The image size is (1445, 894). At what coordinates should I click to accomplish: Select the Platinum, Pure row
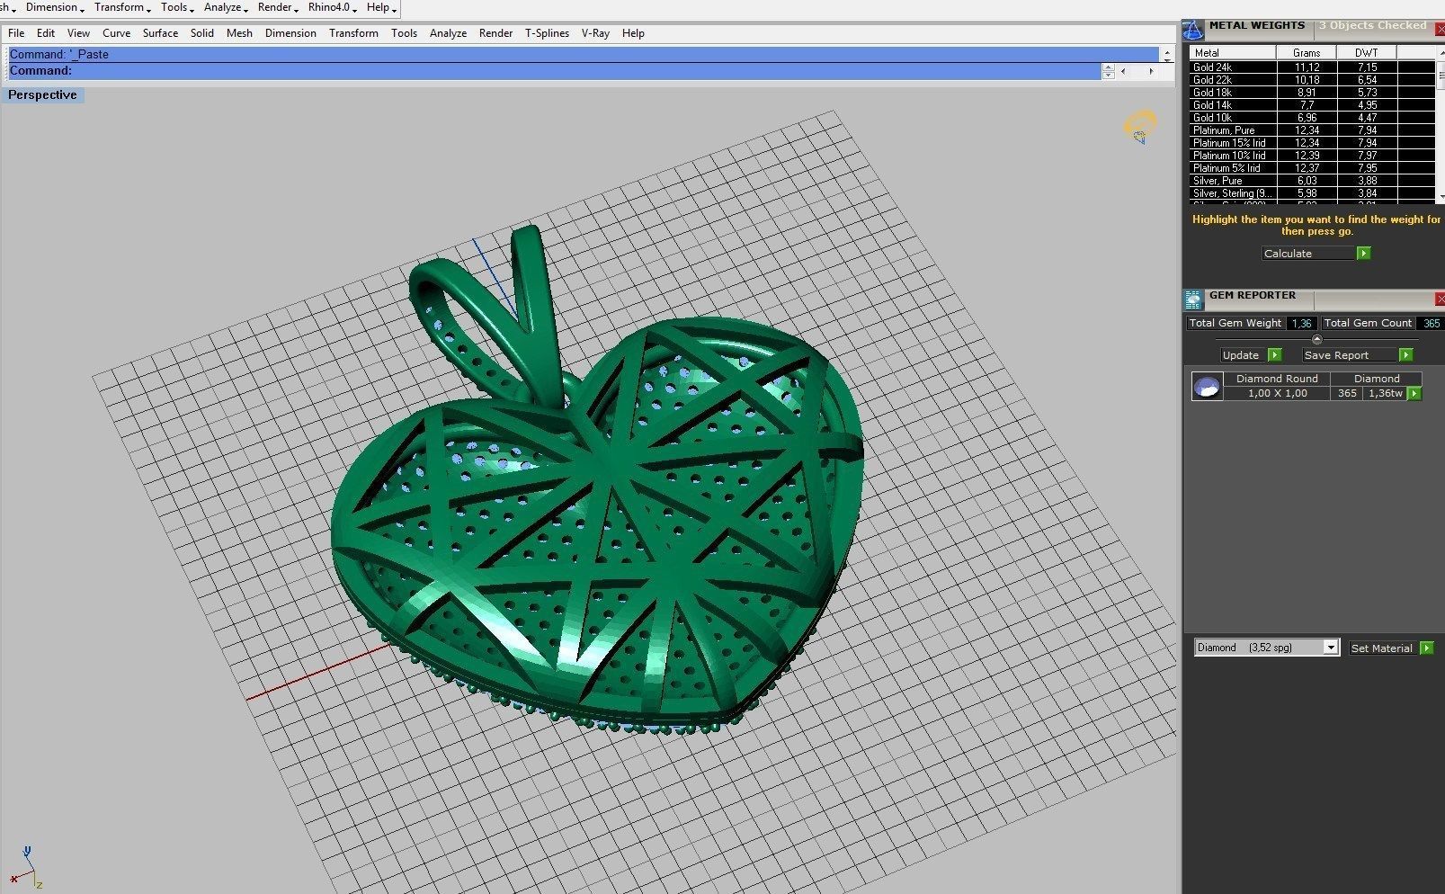(1313, 130)
